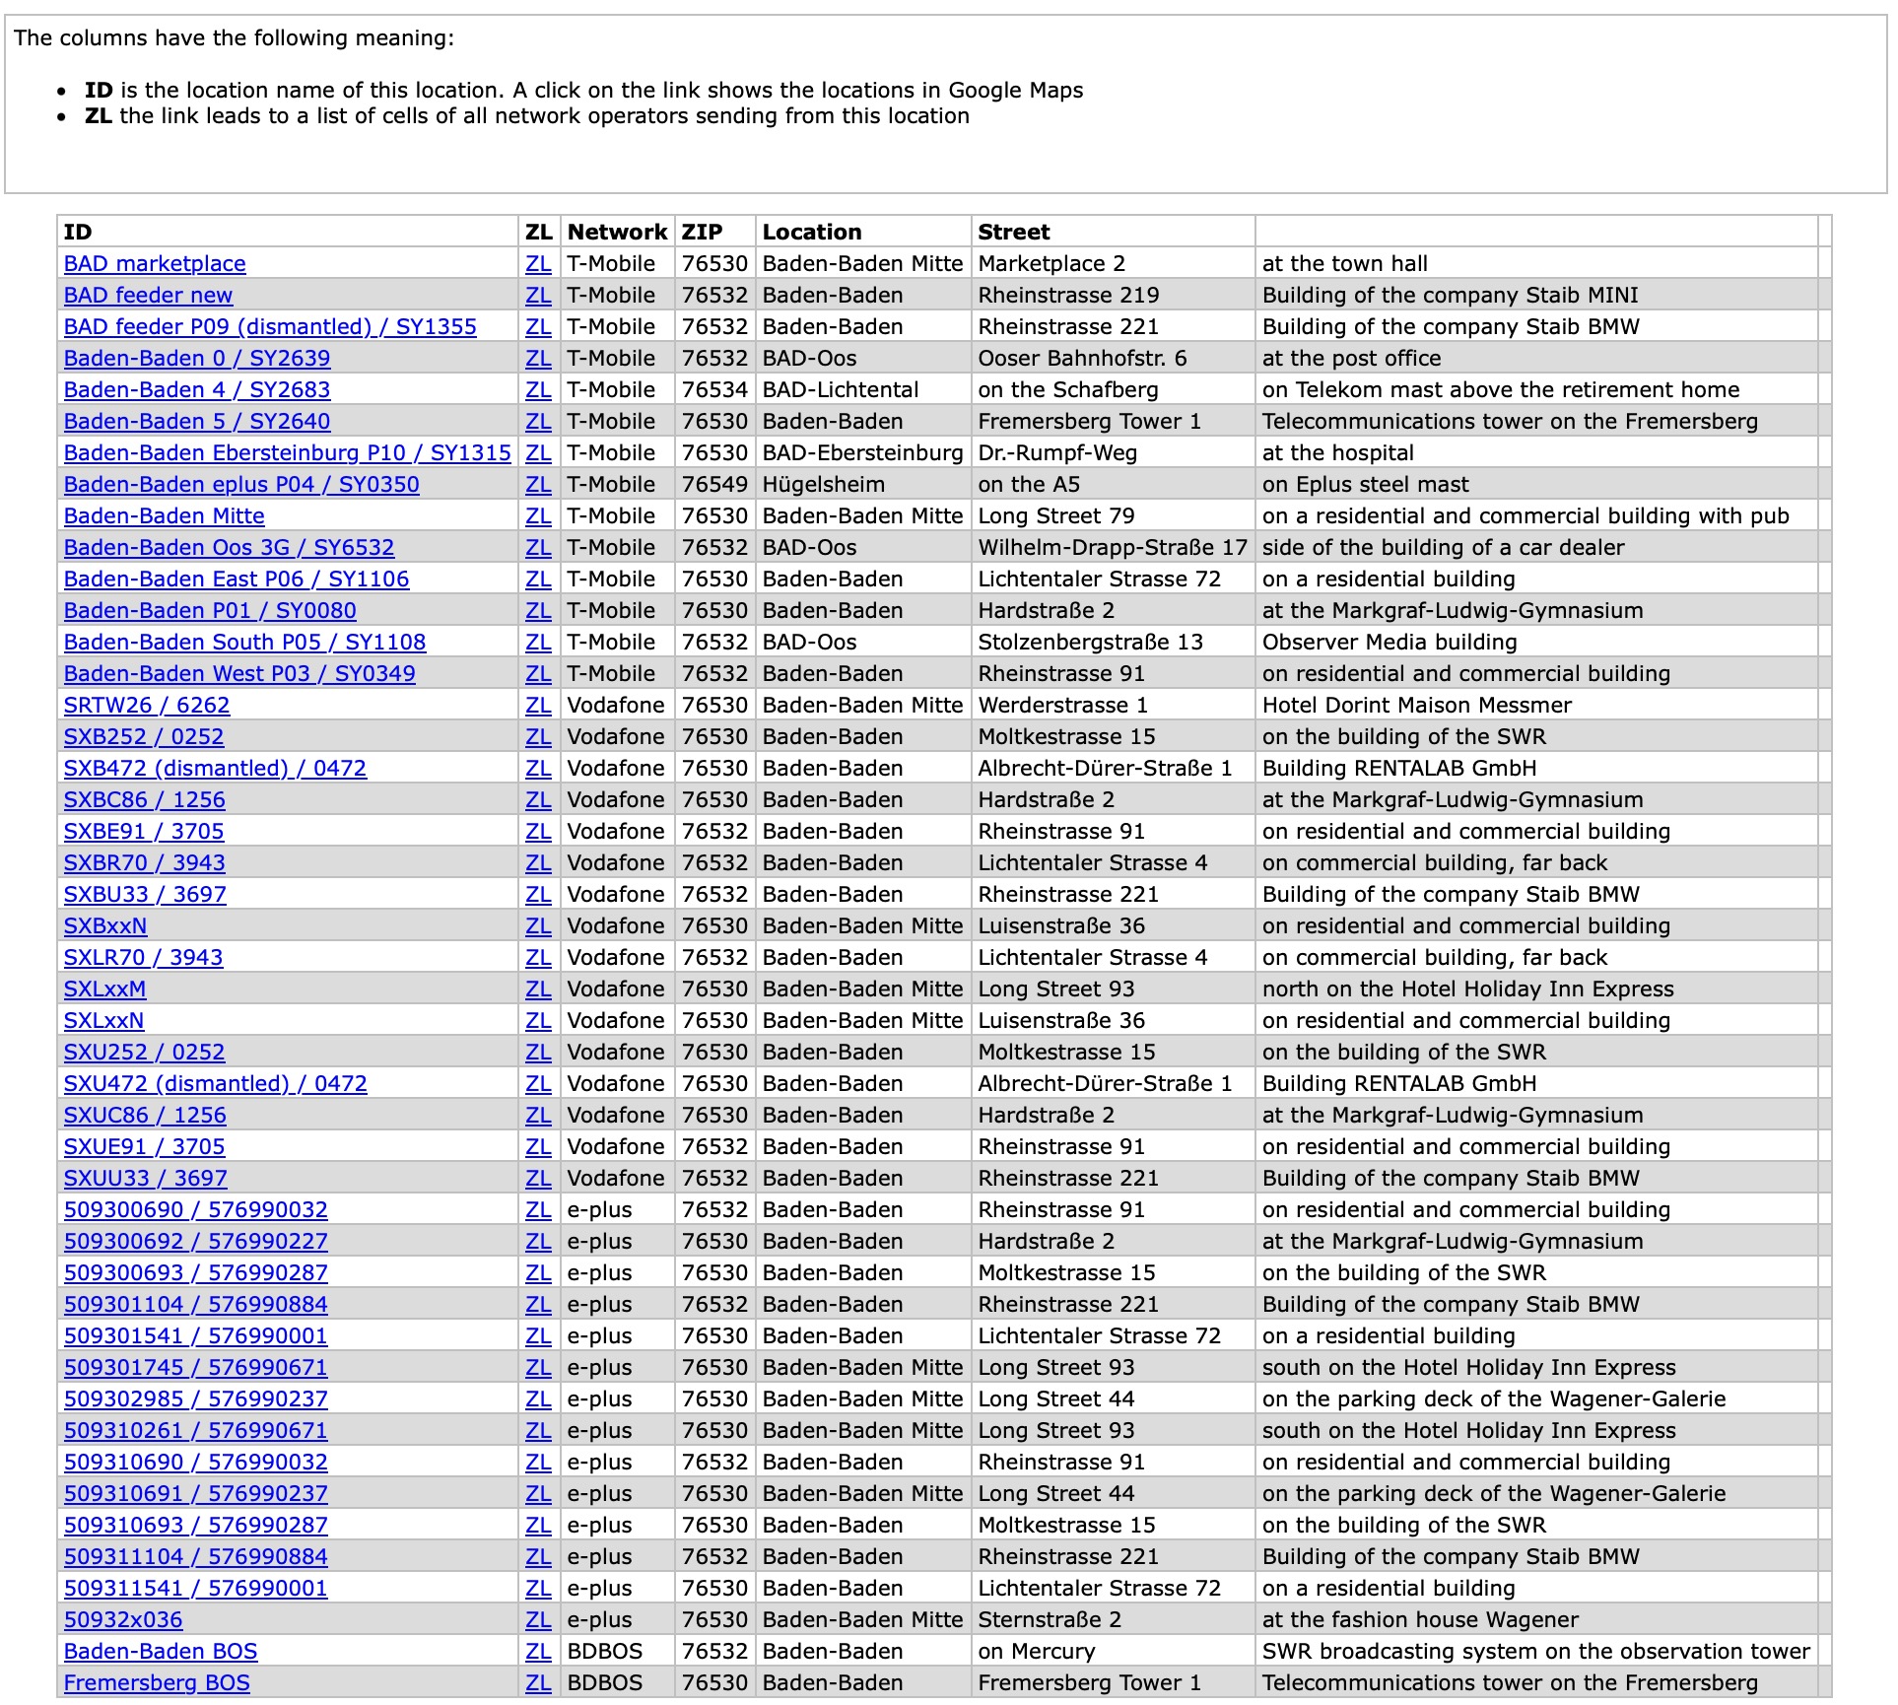This screenshot has height=1705, width=1898.
Task: Open Baden-Baden eplus P04 / SY0350 link
Action: coord(241,484)
